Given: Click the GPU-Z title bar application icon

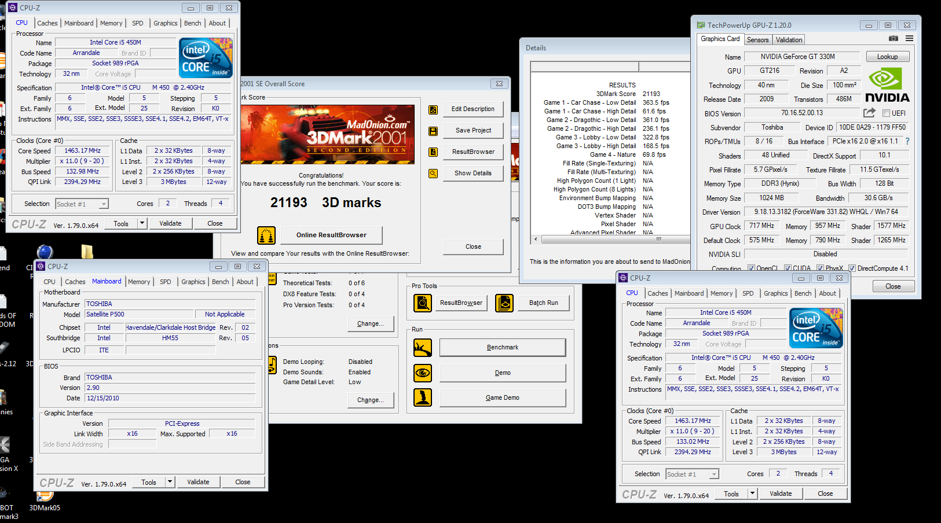Looking at the screenshot, I should pyautogui.click(x=701, y=25).
